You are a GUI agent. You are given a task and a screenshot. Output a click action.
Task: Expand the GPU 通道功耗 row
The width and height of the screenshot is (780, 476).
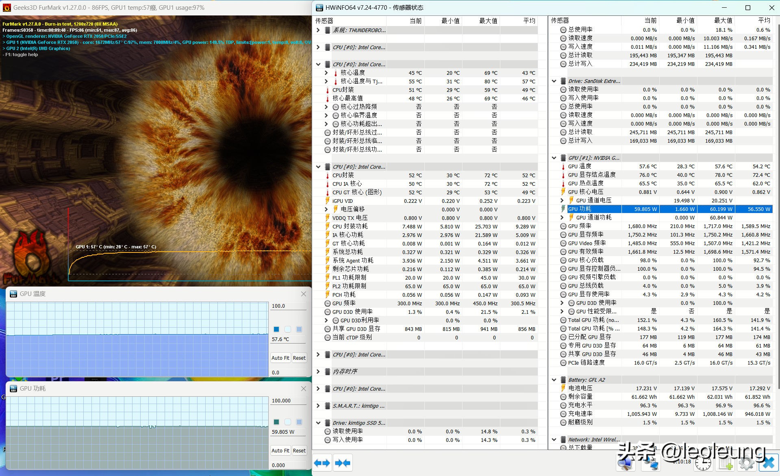(x=562, y=217)
